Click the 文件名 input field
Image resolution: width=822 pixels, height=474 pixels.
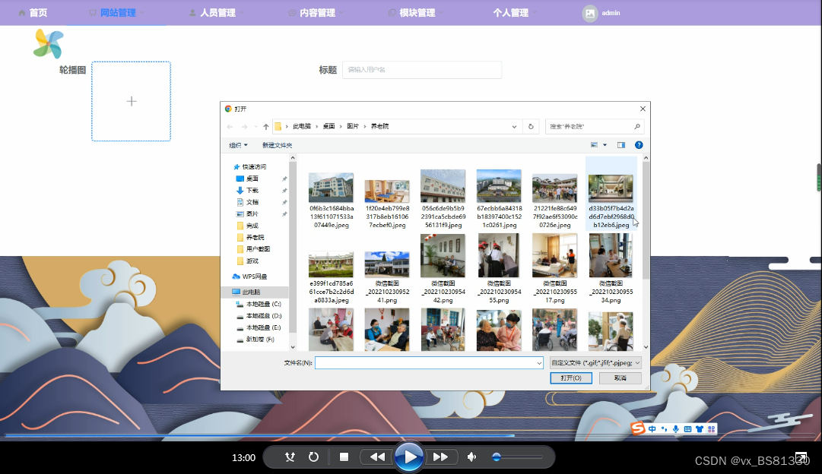429,363
